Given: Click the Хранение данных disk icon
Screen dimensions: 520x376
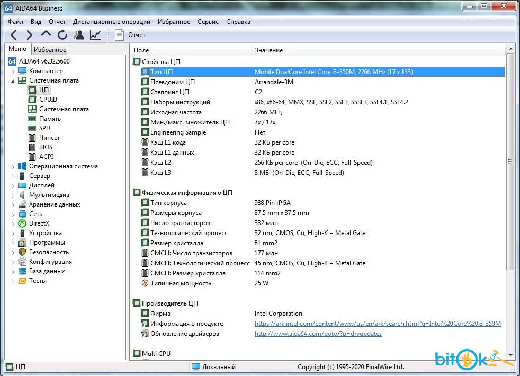Looking at the screenshot, I should click(x=22, y=204).
